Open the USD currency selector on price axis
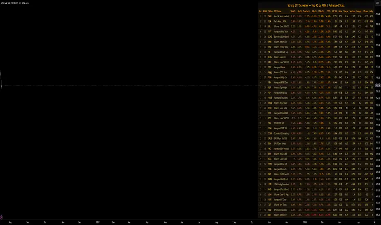 [x=377, y=3]
